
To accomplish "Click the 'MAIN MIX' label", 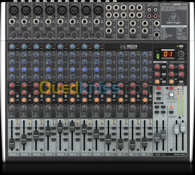I will tap(179, 154).
